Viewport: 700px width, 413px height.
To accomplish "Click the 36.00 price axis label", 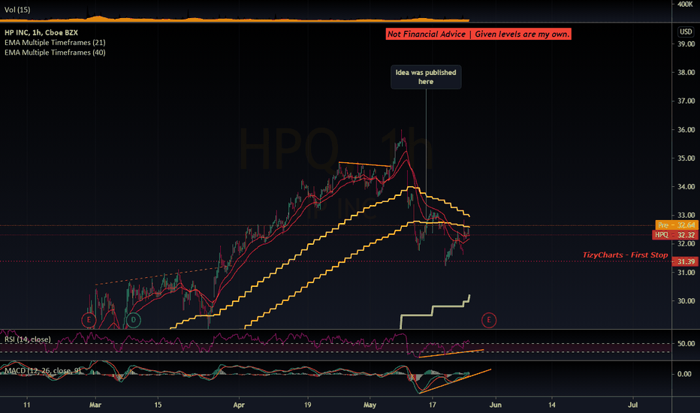I will [x=686, y=129].
